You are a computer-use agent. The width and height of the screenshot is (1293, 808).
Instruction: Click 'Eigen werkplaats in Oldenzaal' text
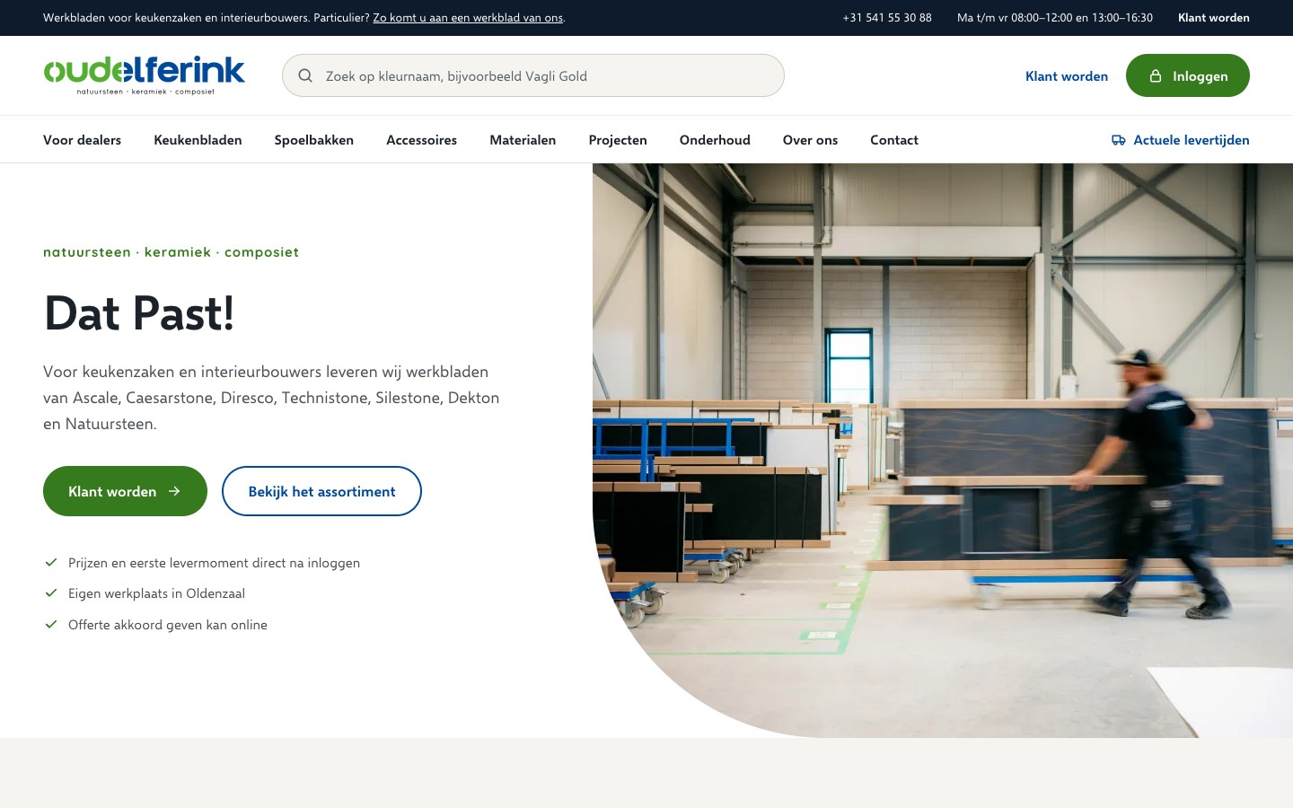pyautogui.click(x=156, y=593)
